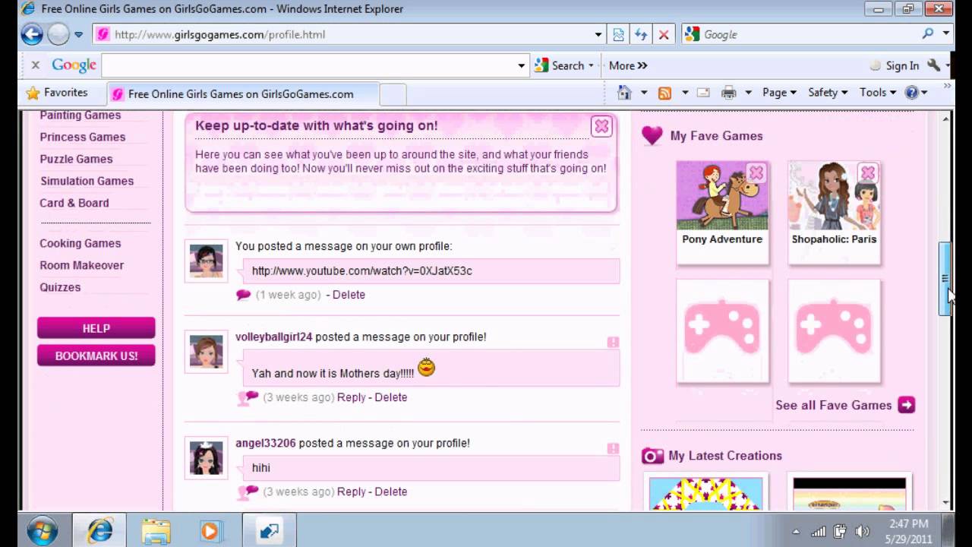Click the Google toolbar search input
The width and height of the screenshot is (972, 547).
point(308,66)
